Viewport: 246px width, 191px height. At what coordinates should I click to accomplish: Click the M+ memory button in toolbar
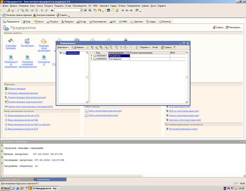coord(127,10)
